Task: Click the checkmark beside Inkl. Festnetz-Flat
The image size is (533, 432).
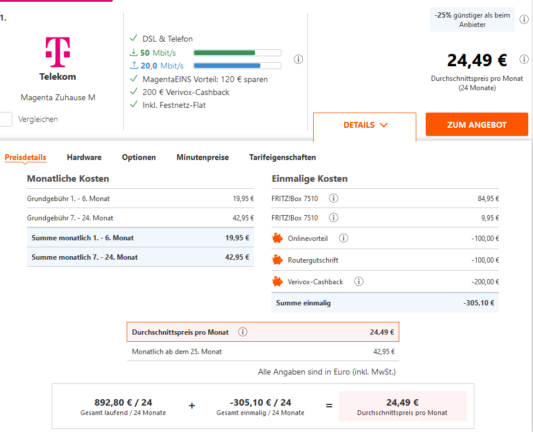Action: click(134, 104)
